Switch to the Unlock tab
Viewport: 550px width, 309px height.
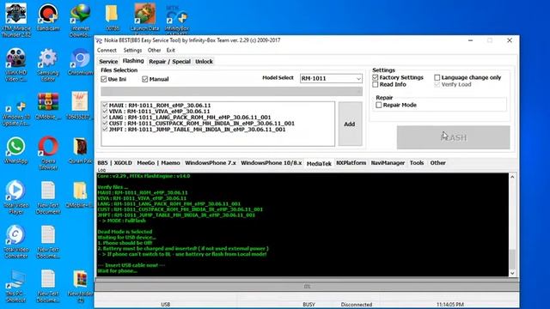(x=205, y=62)
